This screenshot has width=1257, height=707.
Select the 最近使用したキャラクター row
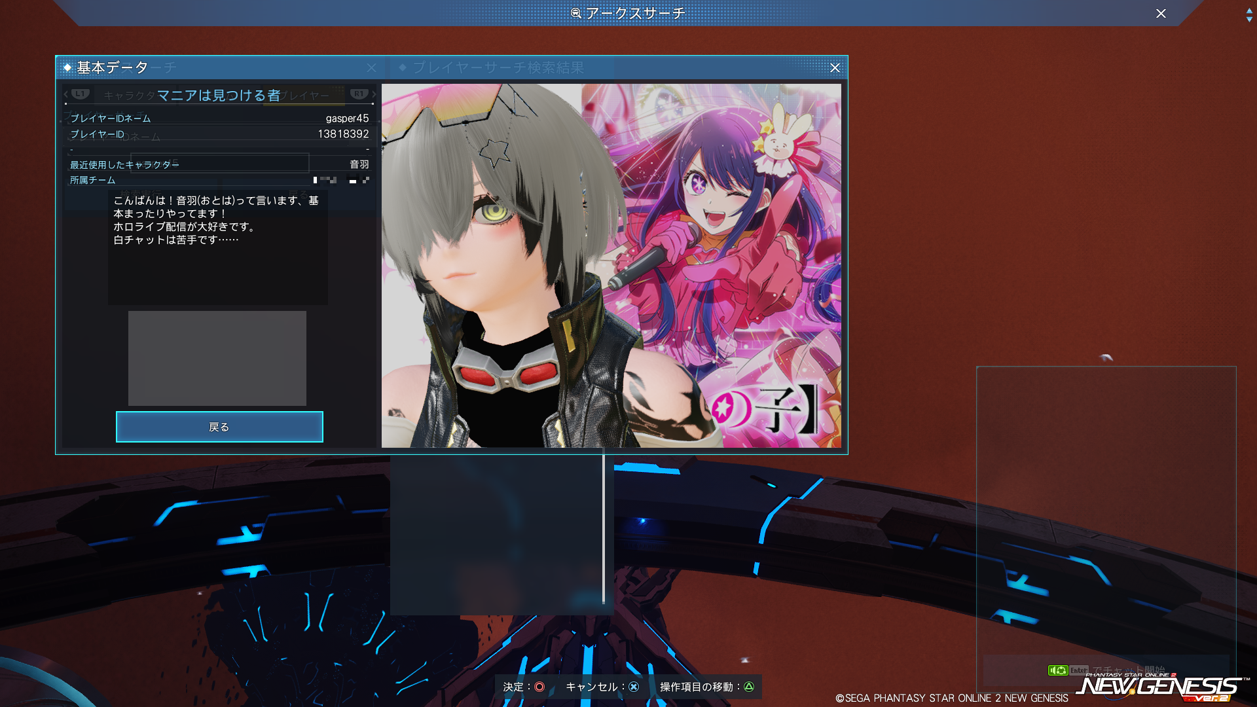click(x=219, y=164)
